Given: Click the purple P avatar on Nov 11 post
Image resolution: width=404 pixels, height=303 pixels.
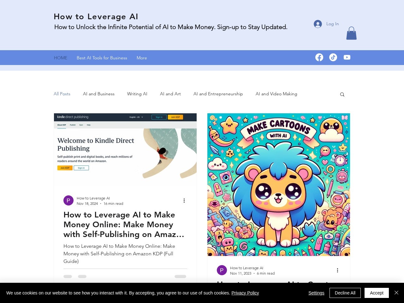Looking at the screenshot, I should pos(222,270).
